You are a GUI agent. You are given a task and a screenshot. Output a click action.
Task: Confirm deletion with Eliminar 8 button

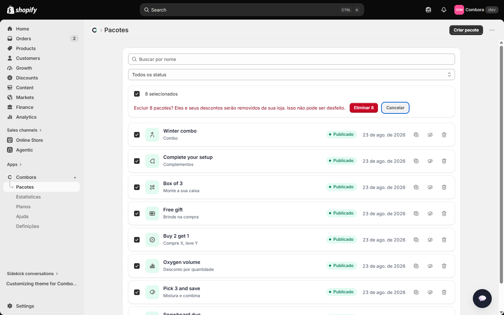coord(364,108)
